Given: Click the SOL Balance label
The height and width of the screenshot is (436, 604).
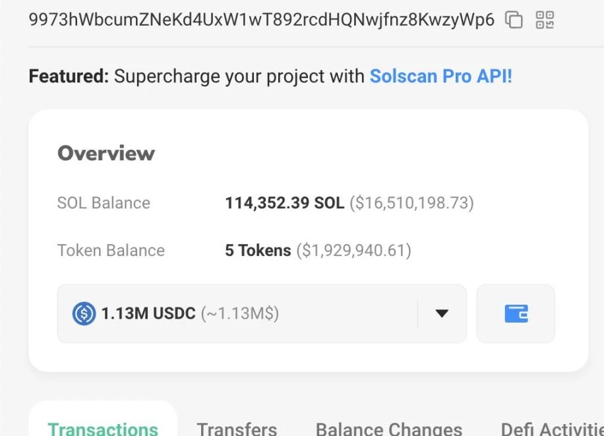Looking at the screenshot, I should [104, 202].
